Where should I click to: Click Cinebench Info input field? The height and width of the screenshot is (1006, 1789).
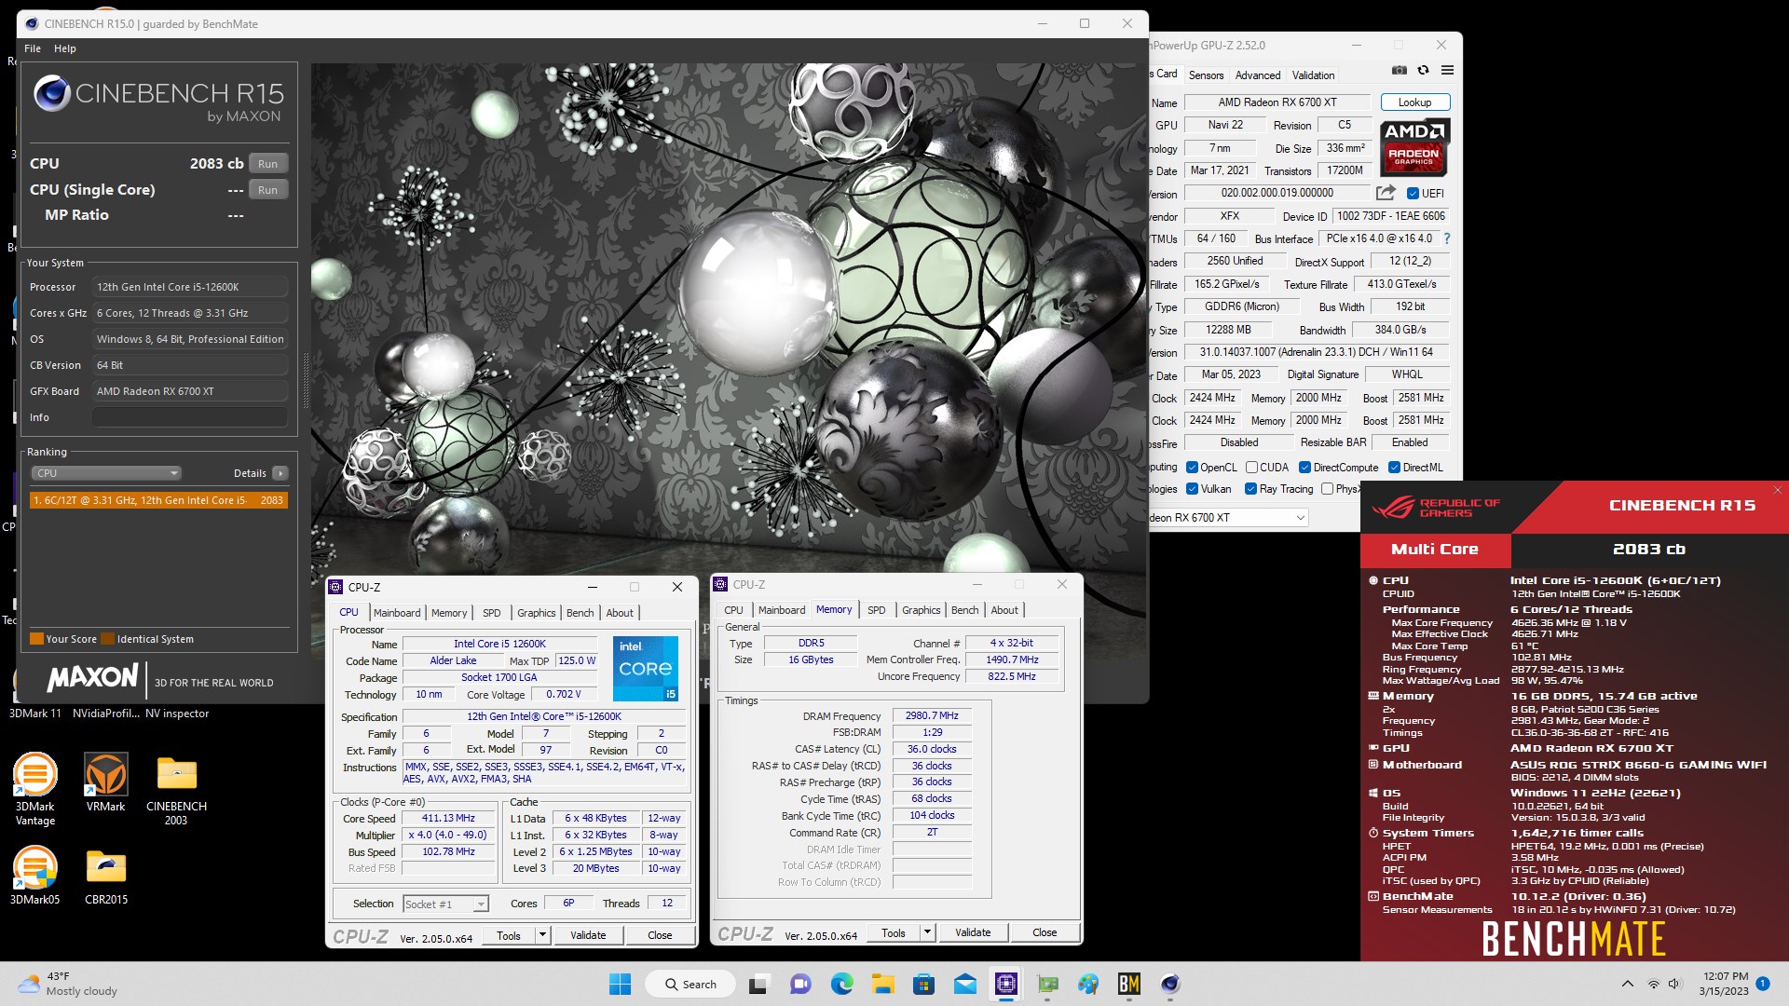click(190, 417)
